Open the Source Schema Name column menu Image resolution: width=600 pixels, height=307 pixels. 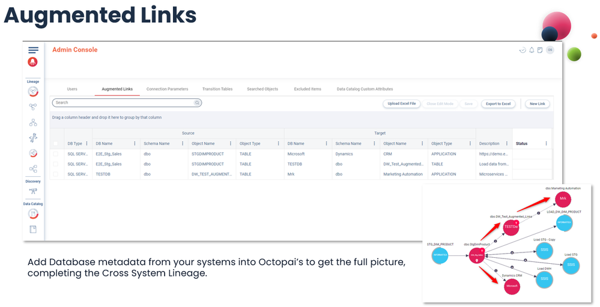pos(183,143)
